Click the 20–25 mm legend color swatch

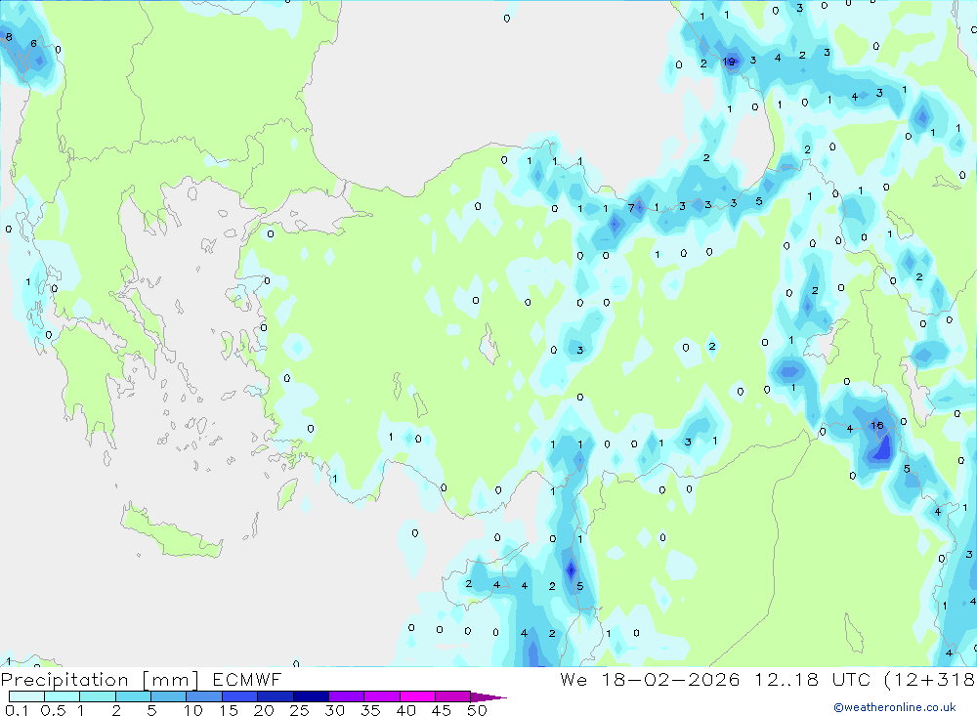(x=276, y=696)
